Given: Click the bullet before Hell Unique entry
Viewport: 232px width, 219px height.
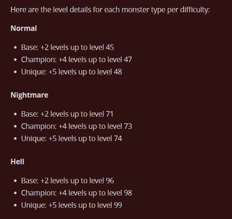Looking at the screenshot, I should coord(15,205).
